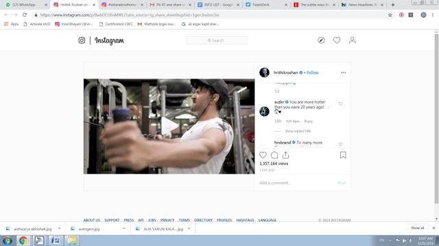This screenshot has width=439, height=246.
Task: Open Activate HUD bookmark
Action: point(37,25)
